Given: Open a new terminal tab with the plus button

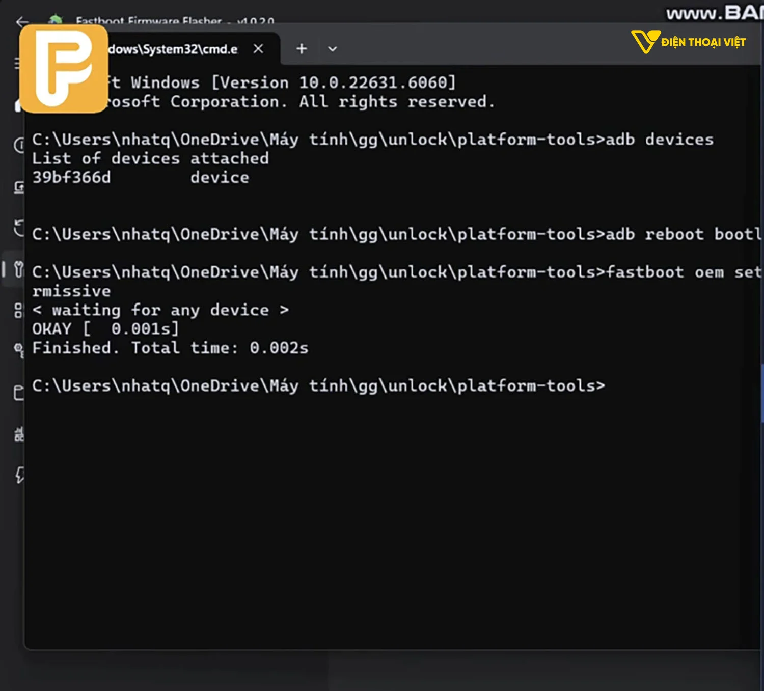Looking at the screenshot, I should pos(301,49).
